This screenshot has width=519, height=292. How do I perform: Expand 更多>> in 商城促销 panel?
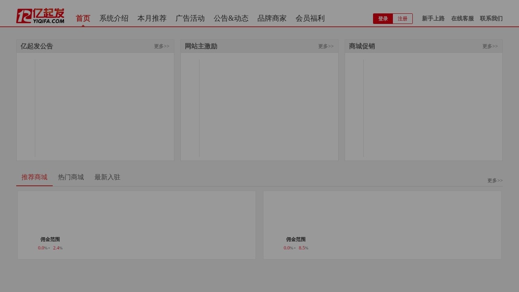[x=490, y=46]
